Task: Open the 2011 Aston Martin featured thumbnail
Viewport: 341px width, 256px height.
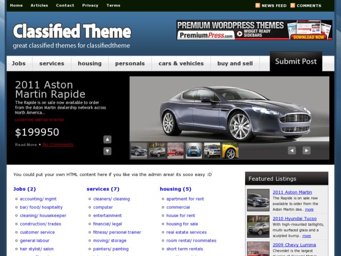Action: coord(258,200)
